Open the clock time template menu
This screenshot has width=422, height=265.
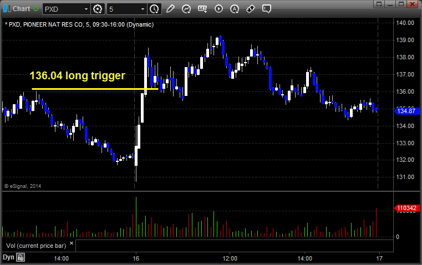coord(154,9)
